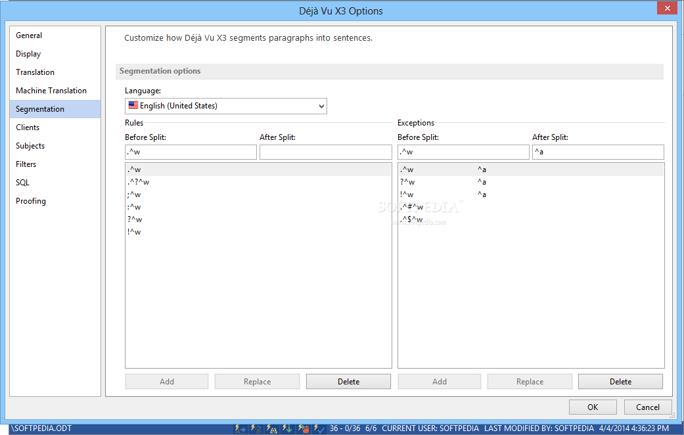
Task: Open the Translation options page
Action: (x=55, y=72)
